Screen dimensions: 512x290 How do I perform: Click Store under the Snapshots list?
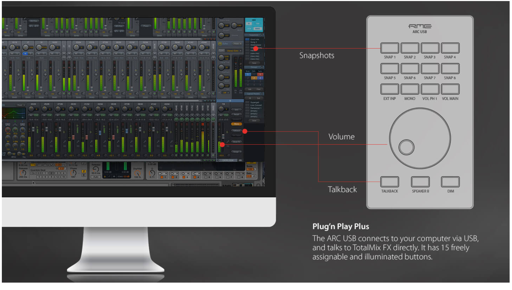(x=254, y=63)
